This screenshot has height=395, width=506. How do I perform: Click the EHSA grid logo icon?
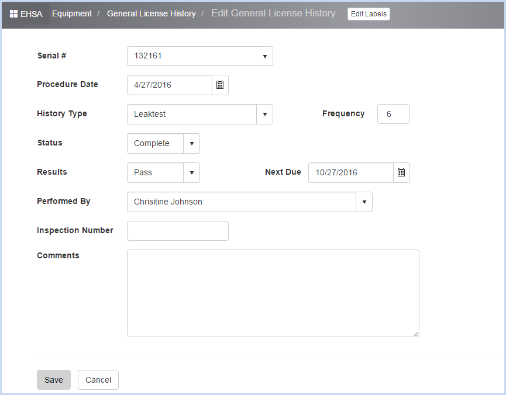tap(13, 14)
